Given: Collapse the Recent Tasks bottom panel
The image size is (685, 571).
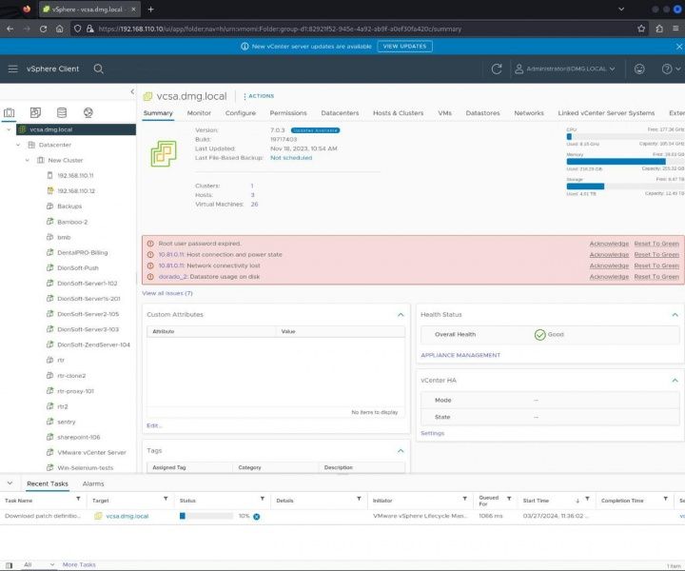Looking at the screenshot, I should click(x=10, y=483).
